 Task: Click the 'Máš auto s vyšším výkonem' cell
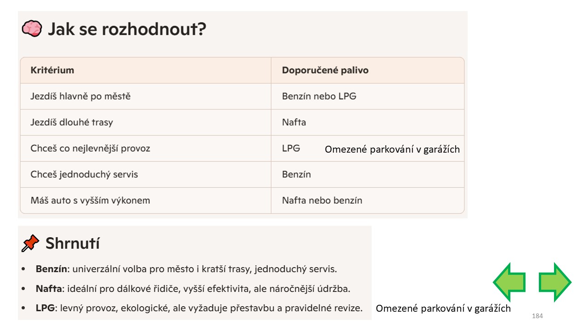pos(146,200)
